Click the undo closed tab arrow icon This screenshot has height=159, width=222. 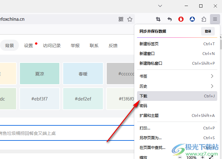coord(170,19)
